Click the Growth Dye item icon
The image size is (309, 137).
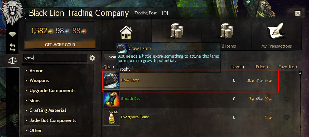(111, 99)
